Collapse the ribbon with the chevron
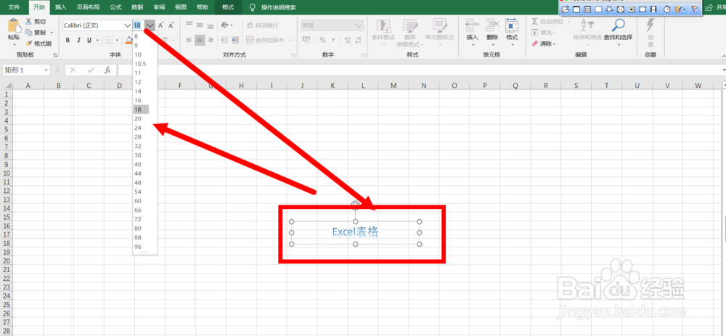This screenshot has height=336, width=726. coord(723,55)
